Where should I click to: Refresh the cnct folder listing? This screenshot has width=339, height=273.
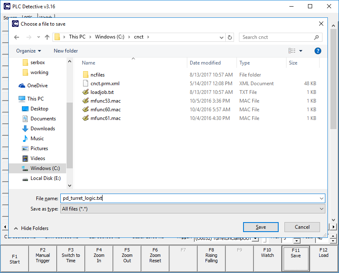point(230,37)
